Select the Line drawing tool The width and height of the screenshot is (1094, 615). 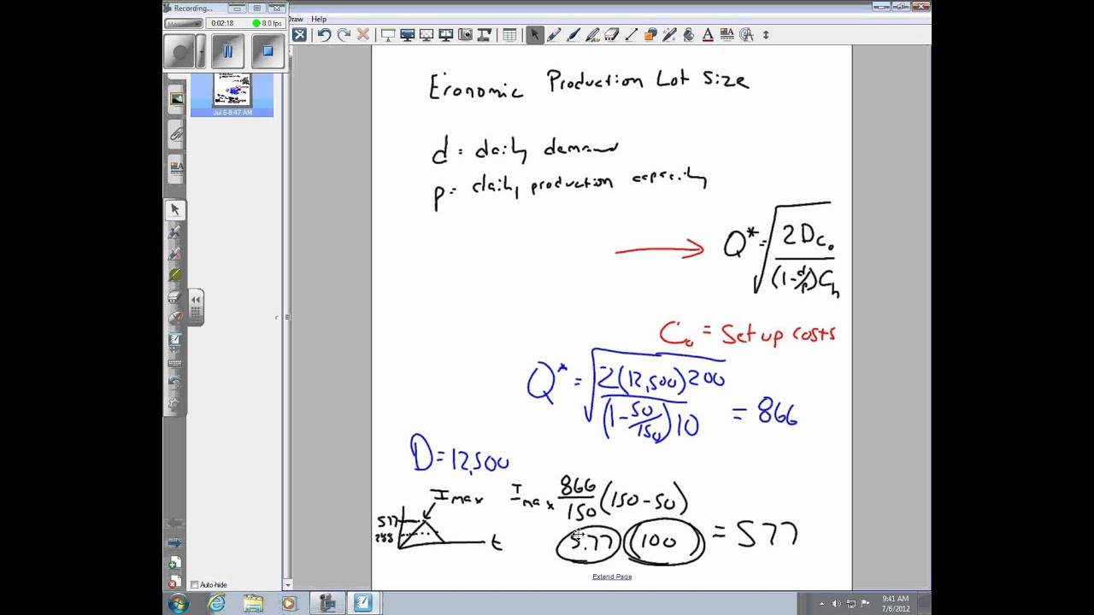click(632, 35)
